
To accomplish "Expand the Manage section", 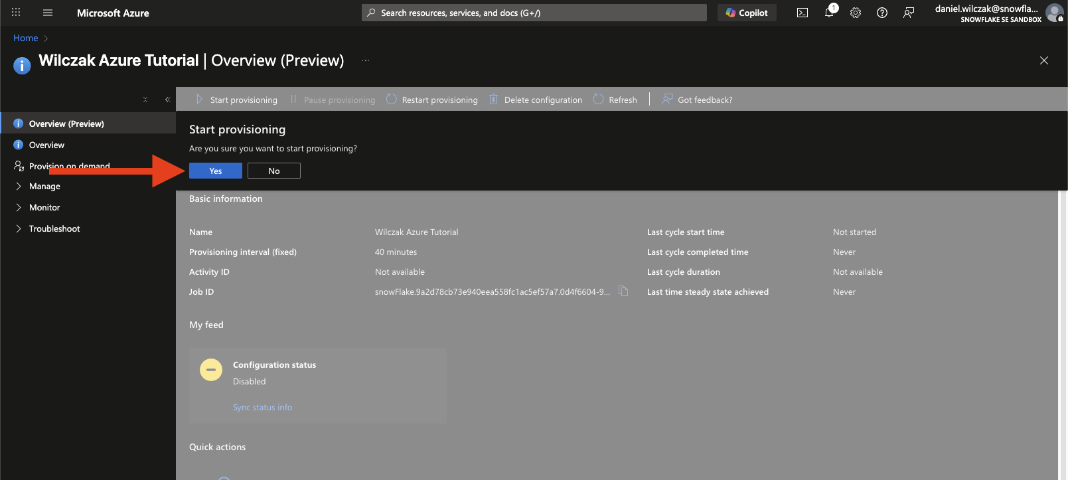I will (44, 187).
